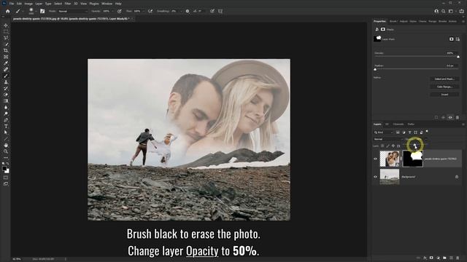Select the Eyedropper tool
The width and height of the screenshot is (467, 262).
pos(6,63)
